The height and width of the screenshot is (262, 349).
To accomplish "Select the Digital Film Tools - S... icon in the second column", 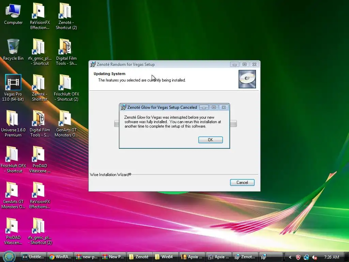I will pos(40,123).
